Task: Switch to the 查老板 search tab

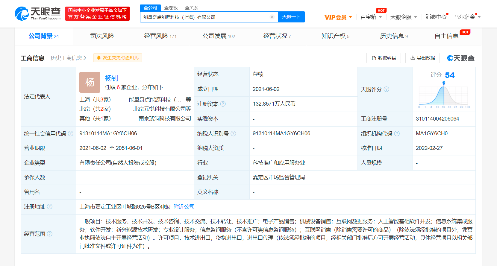Action: (171, 8)
